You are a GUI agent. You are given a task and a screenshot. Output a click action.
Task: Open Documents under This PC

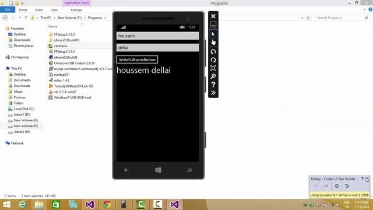pyautogui.click(x=22, y=80)
